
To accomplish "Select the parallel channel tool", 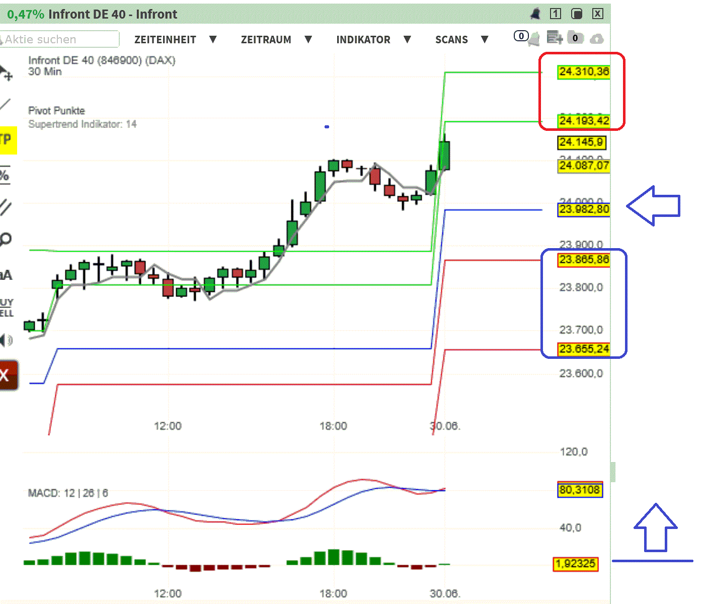I will (6, 206).
